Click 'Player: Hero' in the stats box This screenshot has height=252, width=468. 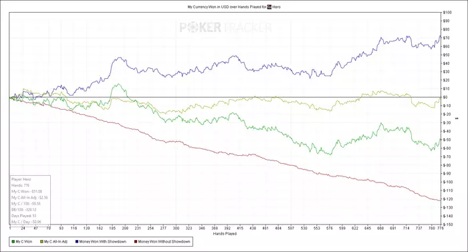pyautogui.click(x=21, y=179)
